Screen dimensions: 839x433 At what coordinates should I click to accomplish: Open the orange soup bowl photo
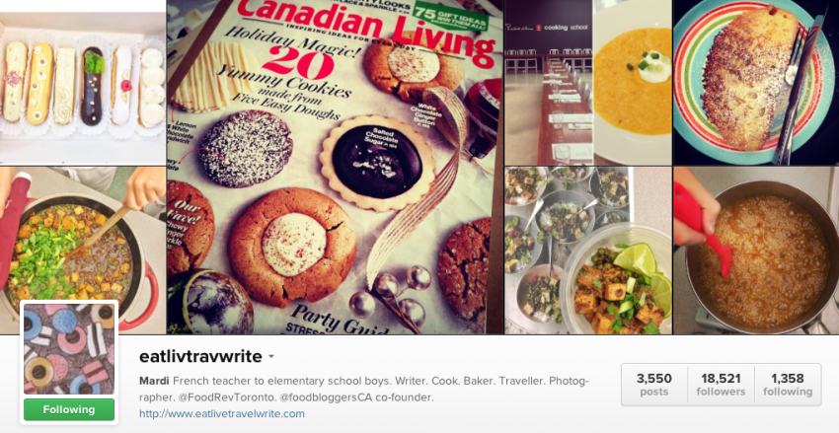[x=633, y=82]
